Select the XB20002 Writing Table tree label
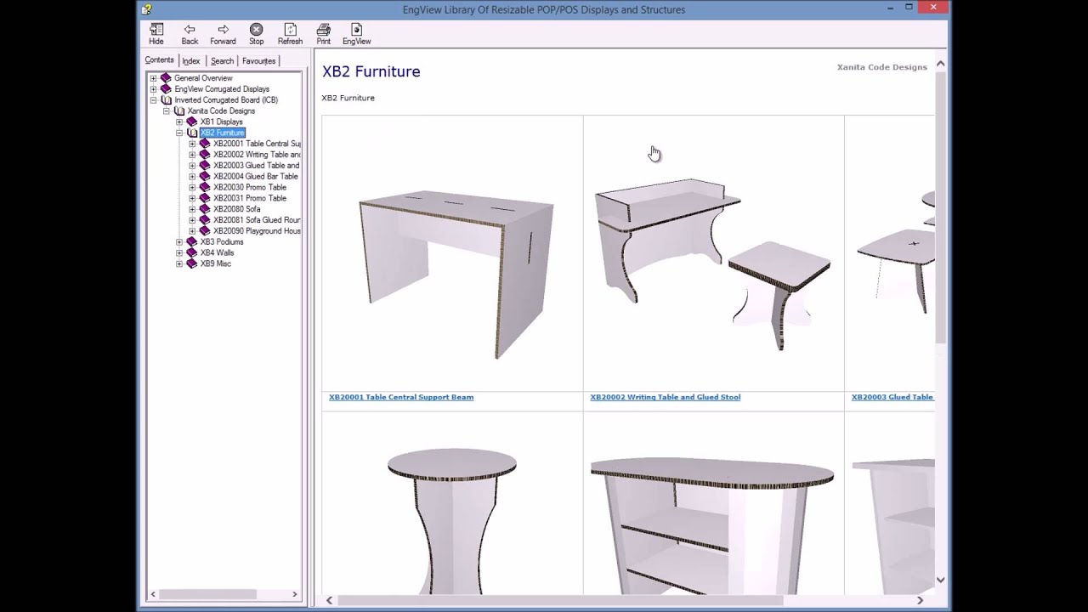This screenshot has width=1088, height=612. point(257,155)
